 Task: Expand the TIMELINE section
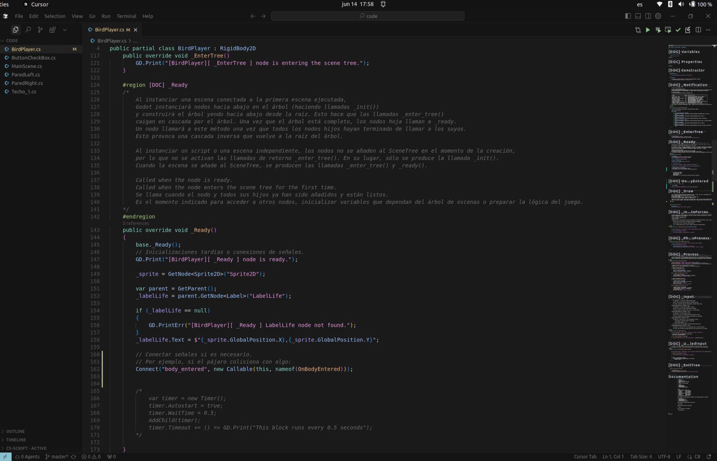click(16, 440)
